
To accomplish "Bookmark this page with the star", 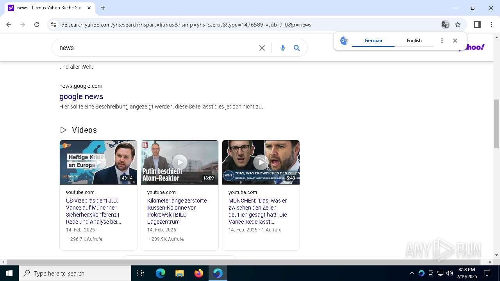I will tap(458, 25).
